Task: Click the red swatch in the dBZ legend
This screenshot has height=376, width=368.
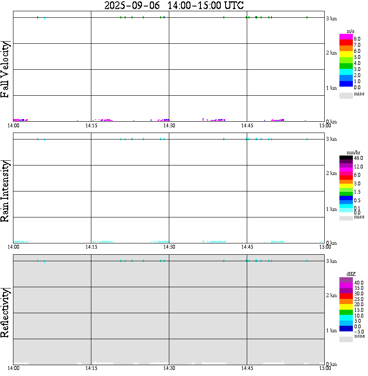Action: 346,296
